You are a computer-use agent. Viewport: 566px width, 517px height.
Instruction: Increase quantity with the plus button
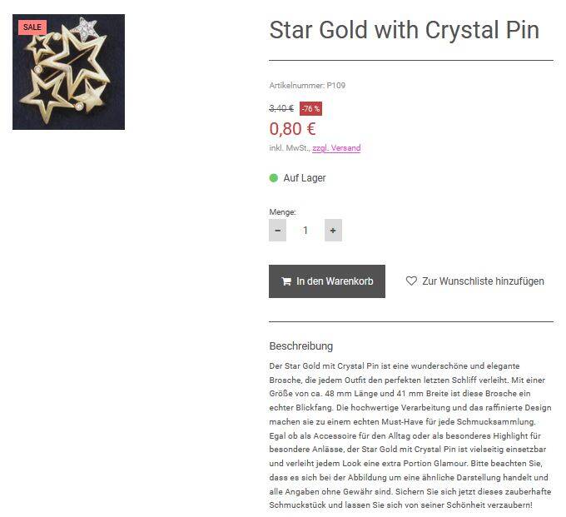(333, 230)
